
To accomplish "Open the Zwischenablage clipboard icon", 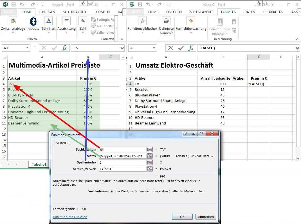I will point(13,22).
